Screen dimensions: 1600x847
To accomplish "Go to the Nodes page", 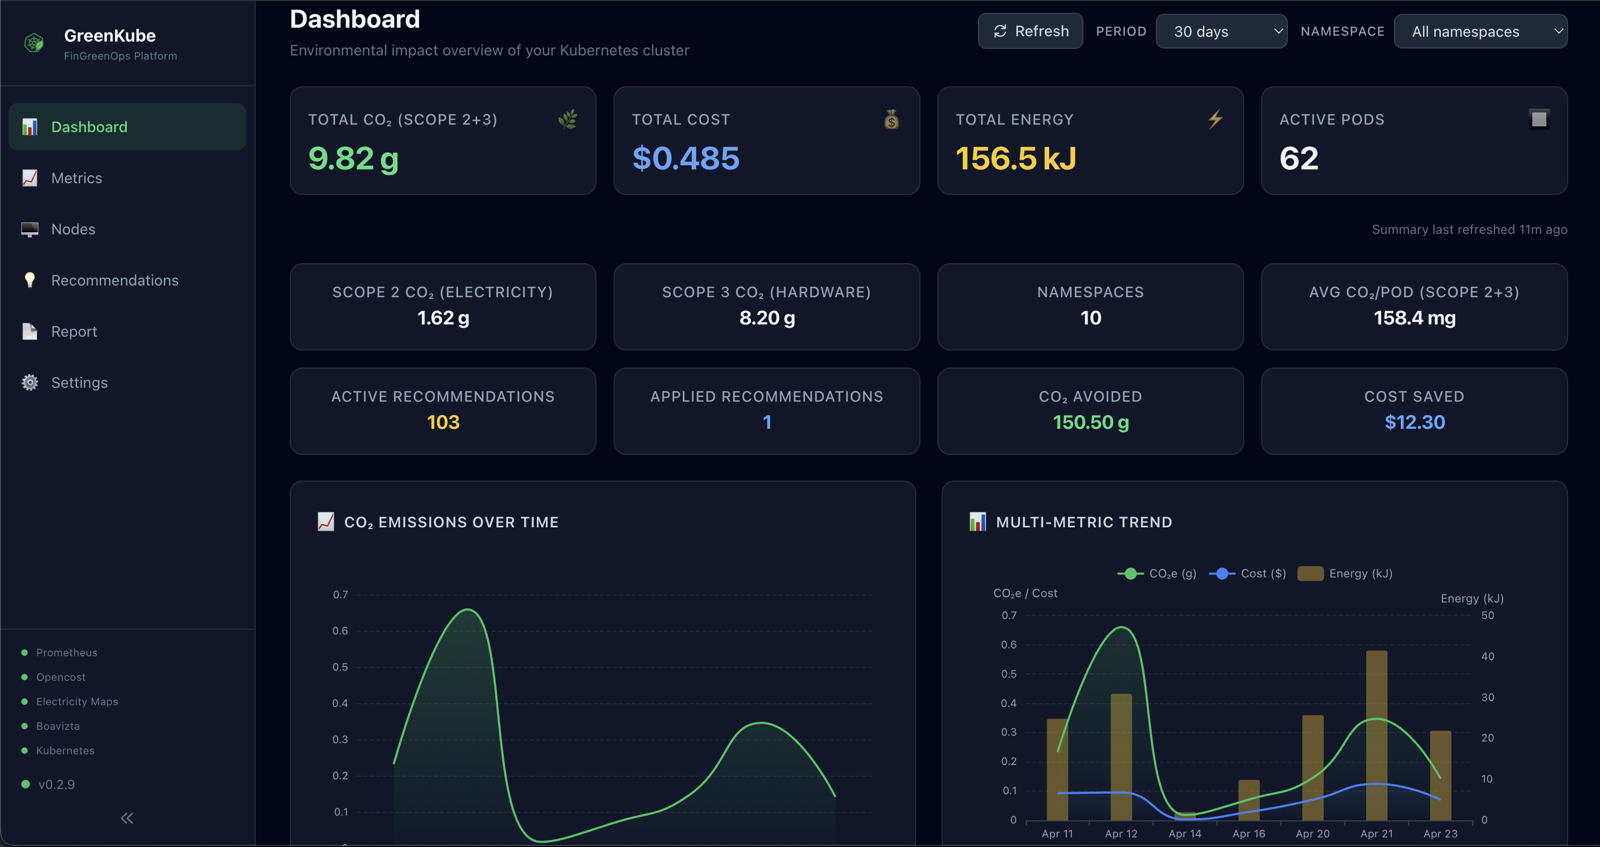I will click(127, 229).
